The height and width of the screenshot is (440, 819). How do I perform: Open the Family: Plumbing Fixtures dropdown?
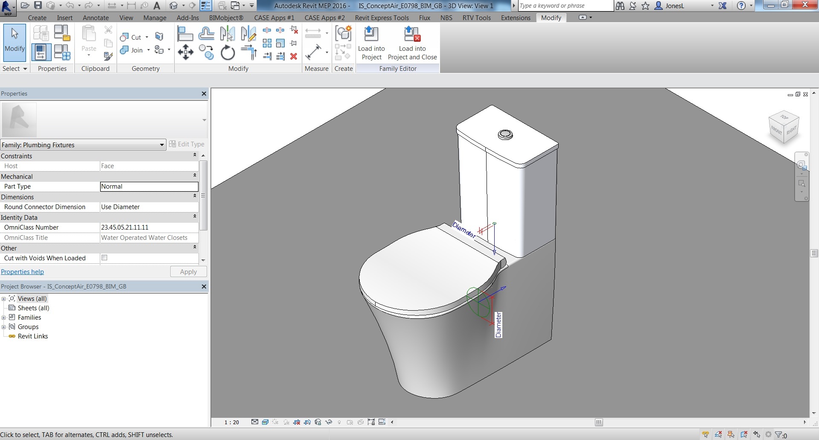click(83, 145)
